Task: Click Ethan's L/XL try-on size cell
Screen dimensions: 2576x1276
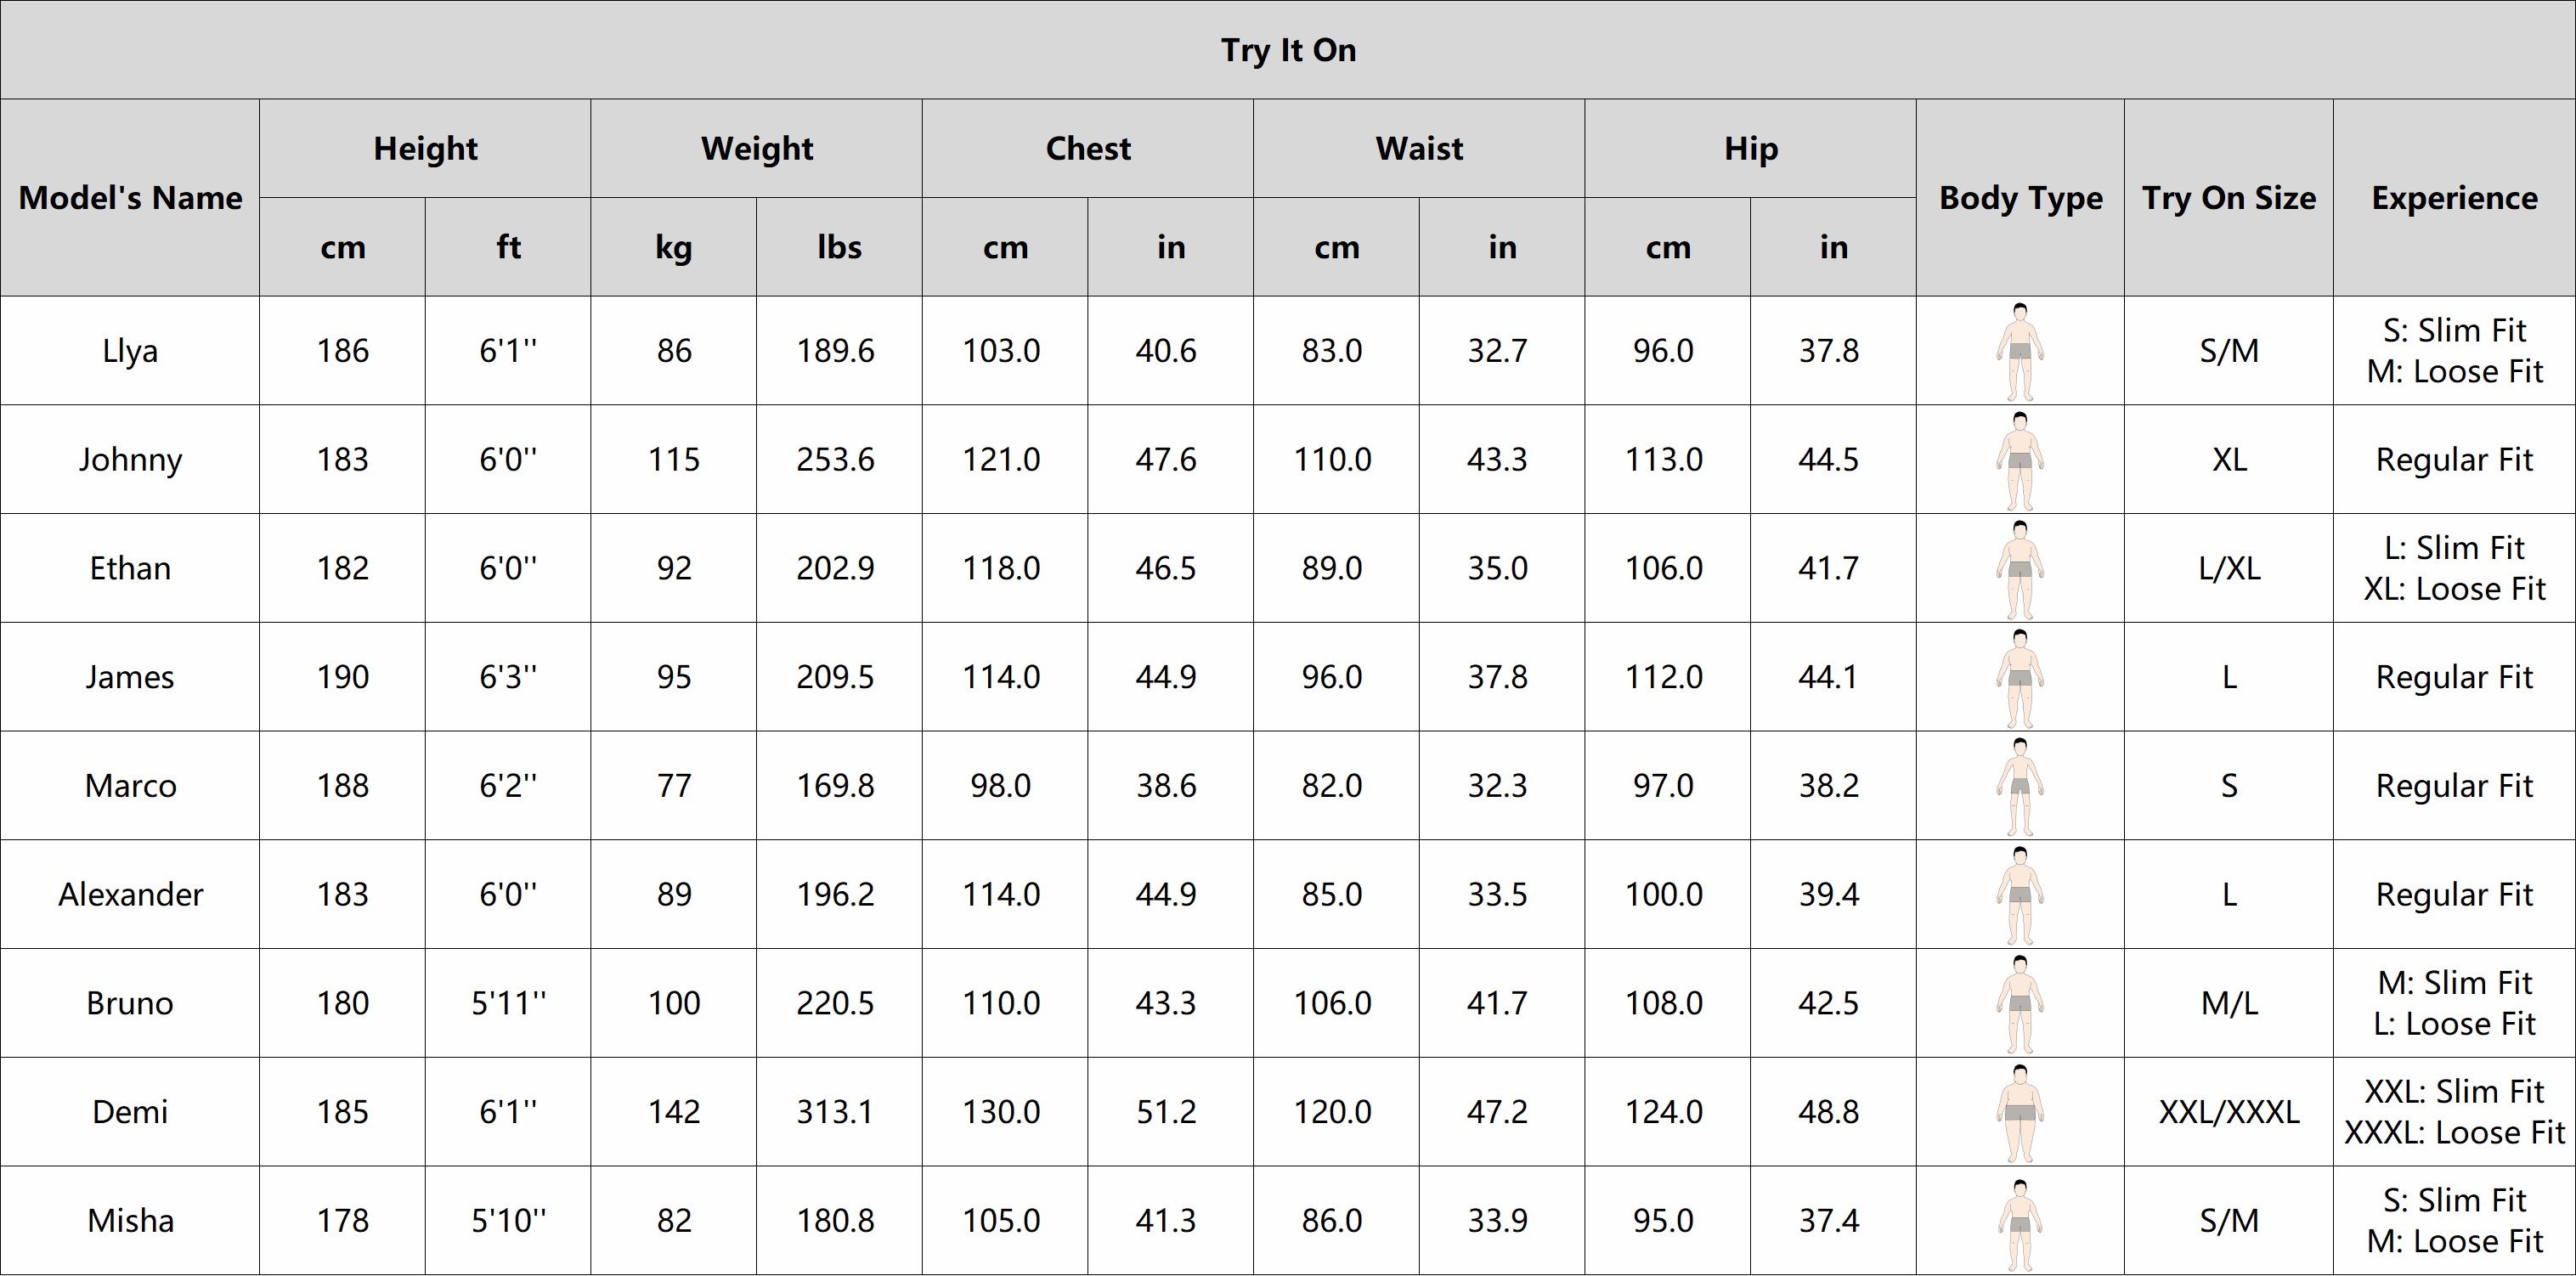Action: [2228, 569]
